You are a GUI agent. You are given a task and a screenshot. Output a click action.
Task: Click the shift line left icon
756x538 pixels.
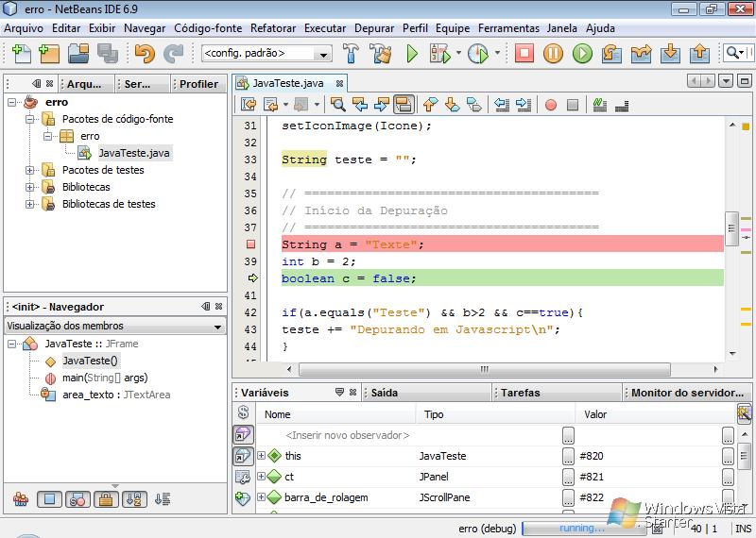[502, 104]
